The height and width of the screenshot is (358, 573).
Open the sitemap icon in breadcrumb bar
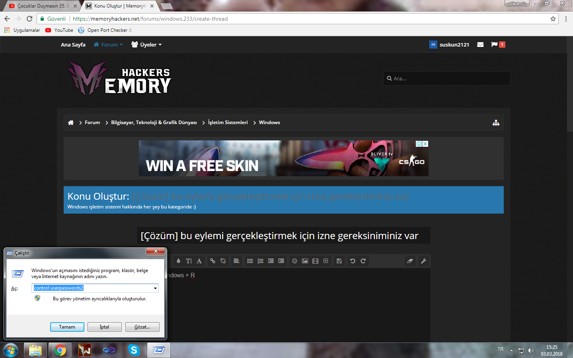(x=496, y=123)
